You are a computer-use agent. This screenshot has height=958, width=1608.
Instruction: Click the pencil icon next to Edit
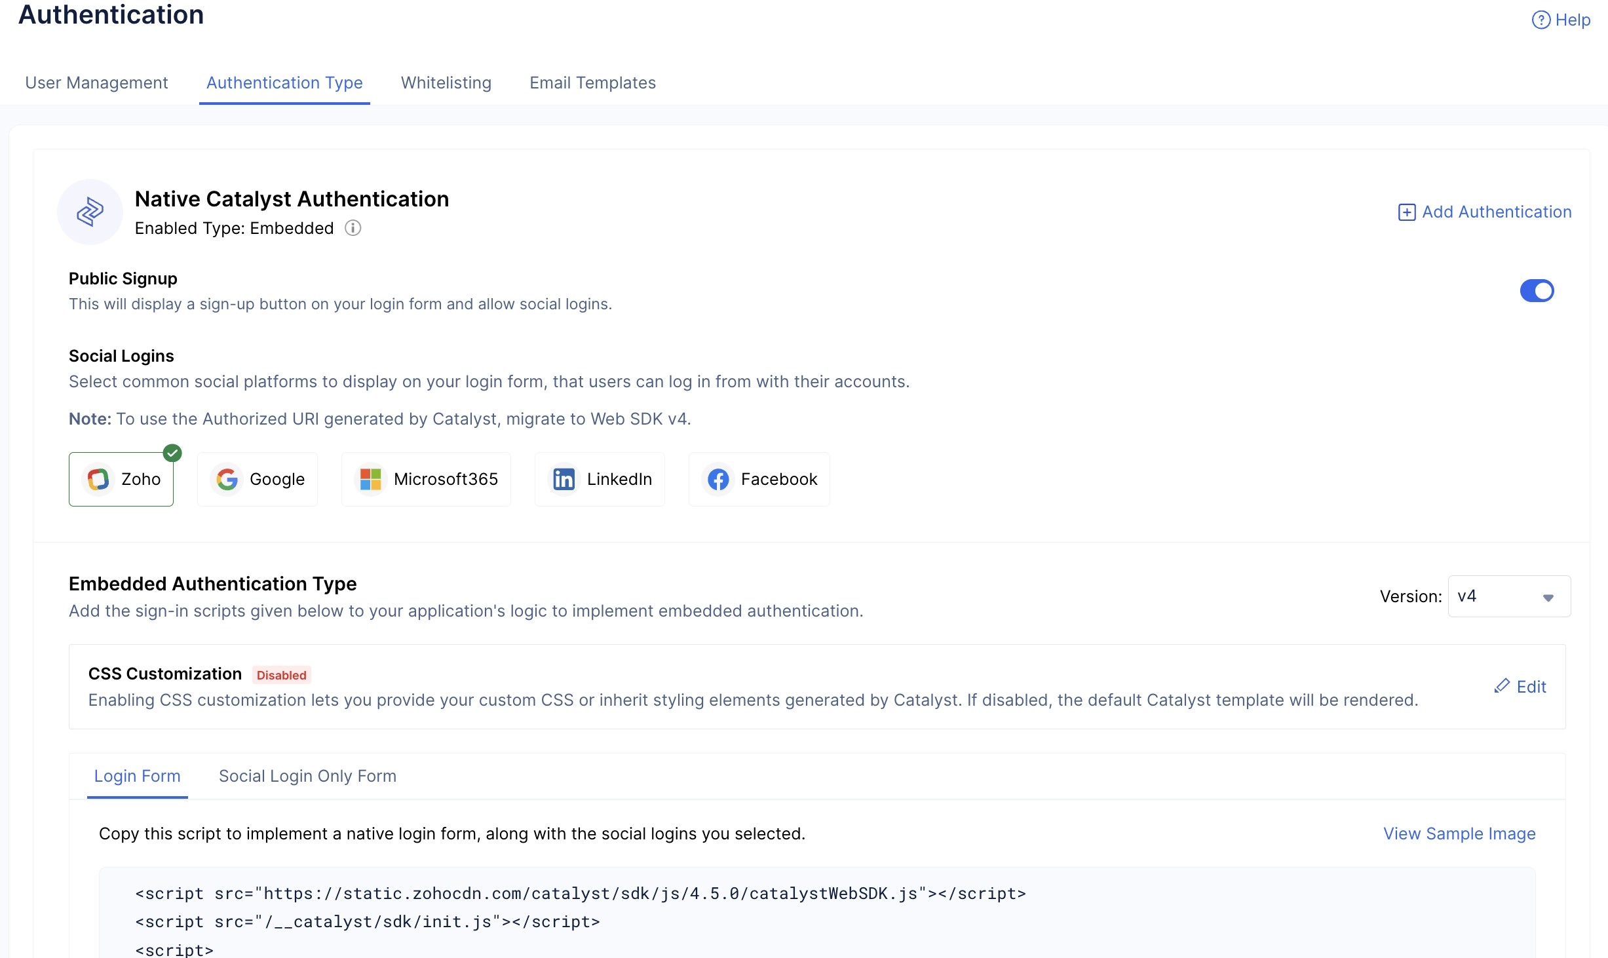tap(1502, 686)
